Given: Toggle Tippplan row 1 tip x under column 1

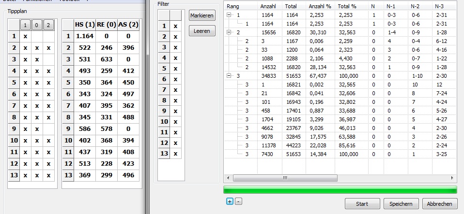Looking at the screenshot, I should 26,36.
